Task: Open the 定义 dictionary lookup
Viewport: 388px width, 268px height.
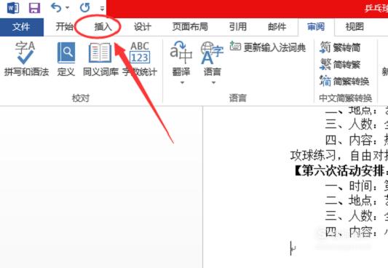Action: point(66,59)
